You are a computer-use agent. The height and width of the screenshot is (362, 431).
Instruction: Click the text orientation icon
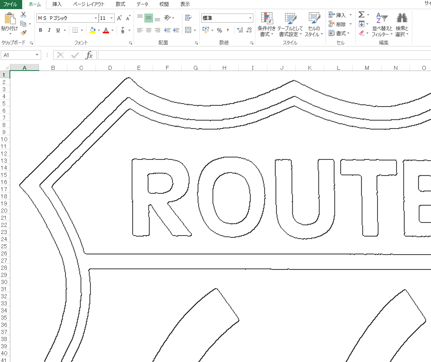point(167,18)
